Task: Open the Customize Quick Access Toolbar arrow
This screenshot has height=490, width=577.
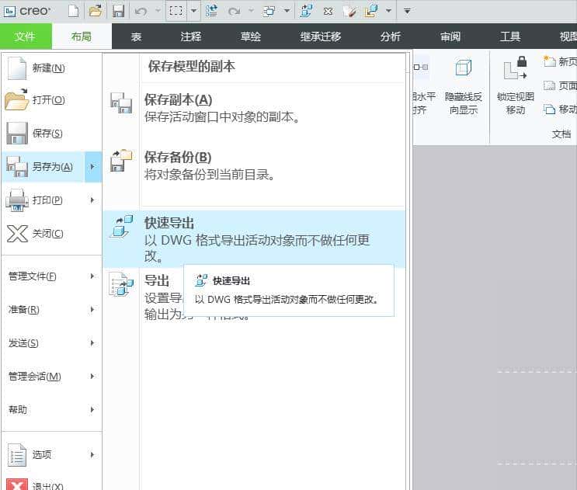Action: pos(407,11)
